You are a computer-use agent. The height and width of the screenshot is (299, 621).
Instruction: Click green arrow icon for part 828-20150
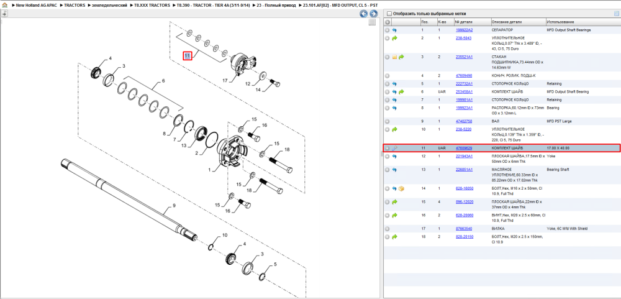click(x=394, y=237)
